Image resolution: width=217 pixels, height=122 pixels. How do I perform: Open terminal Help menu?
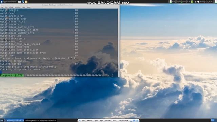click(x=28, y=7)
